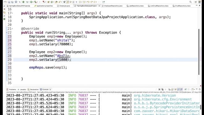This screenshot has height=115, width=204.
Task: Click the Debug bug icon
Action: point(27,2)
